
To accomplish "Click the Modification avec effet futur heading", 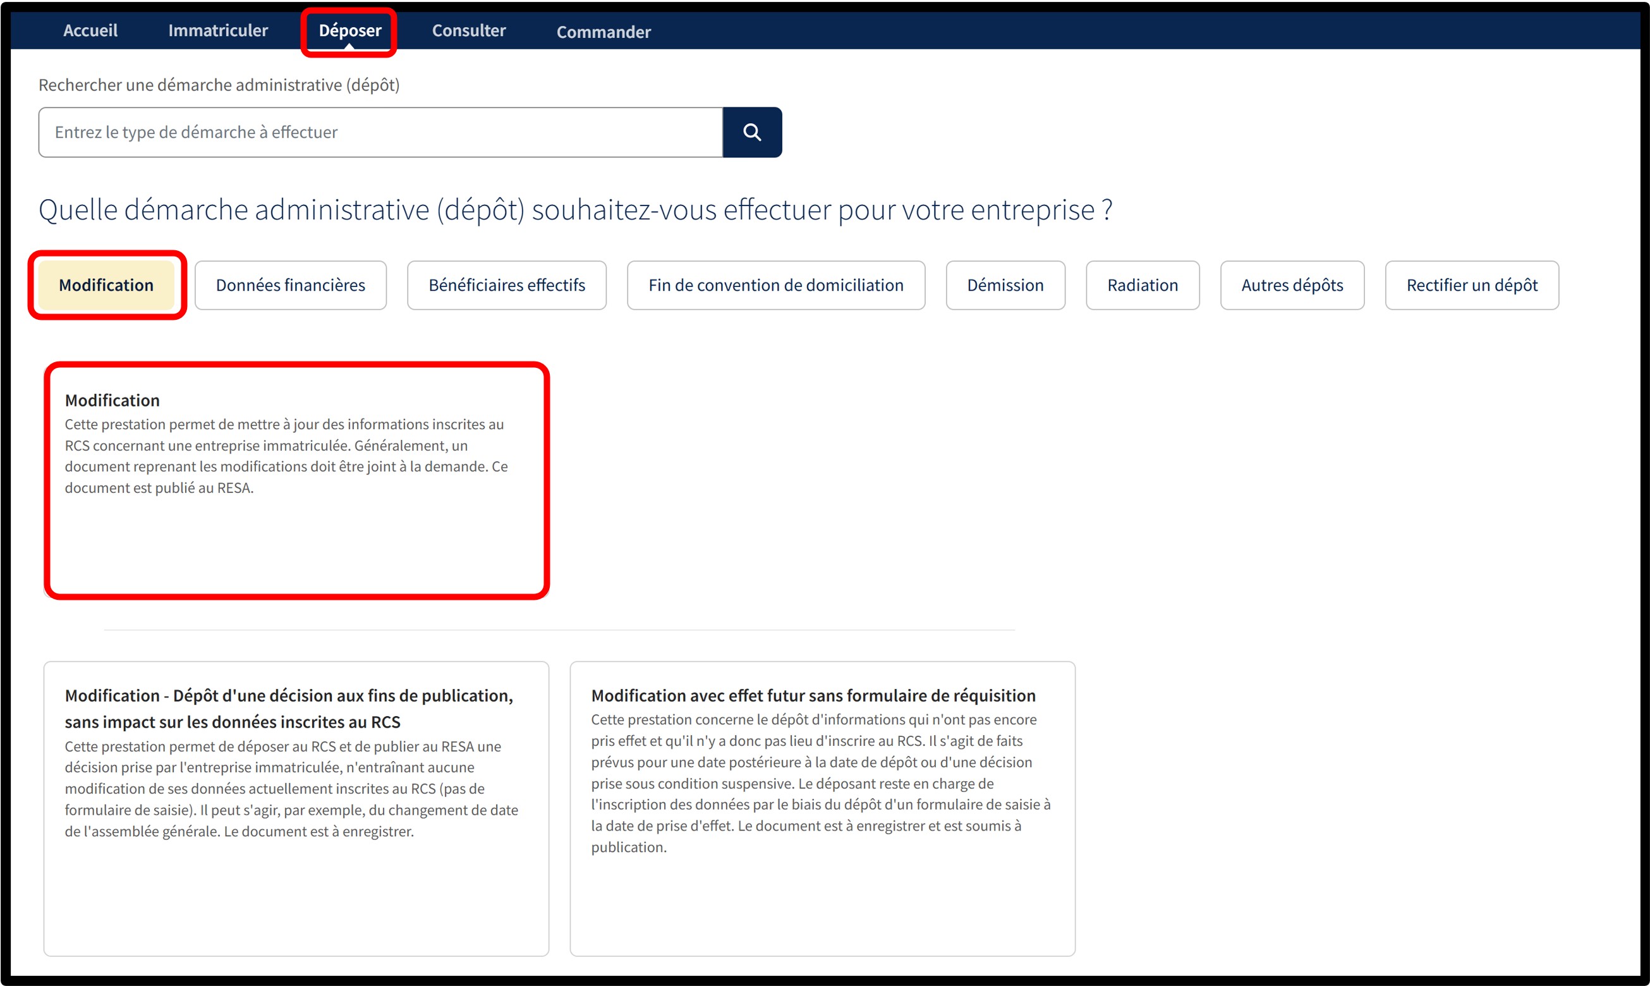I will [813, 695].
